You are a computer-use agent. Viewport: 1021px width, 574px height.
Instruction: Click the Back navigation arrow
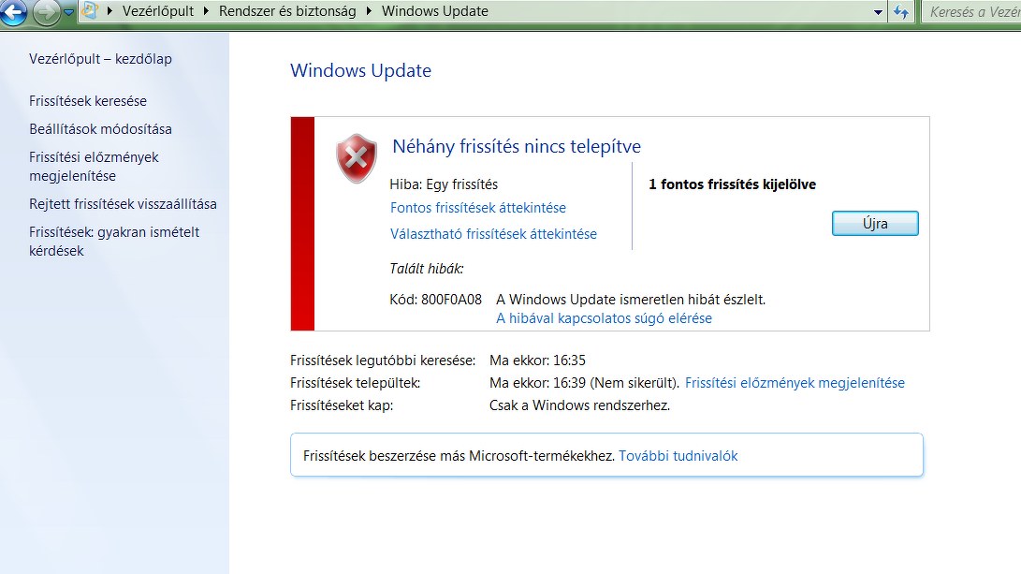(x=13, y=12)
